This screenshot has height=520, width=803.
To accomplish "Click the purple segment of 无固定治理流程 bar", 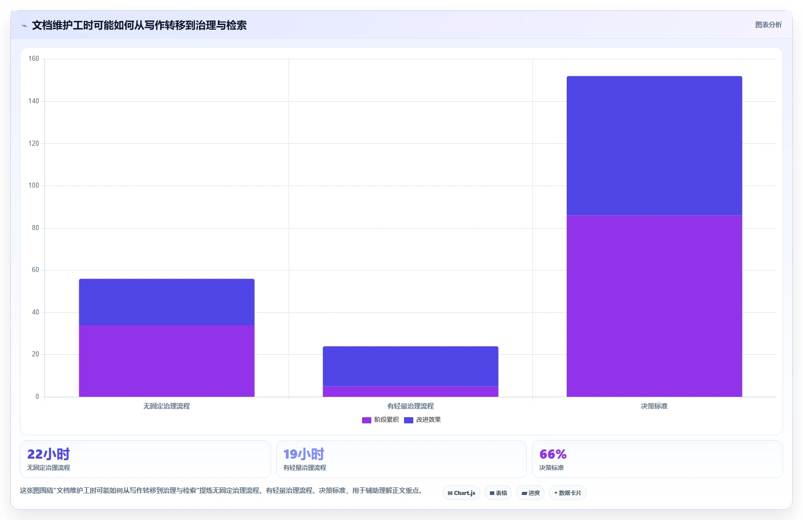I will (x=167, y=361).
